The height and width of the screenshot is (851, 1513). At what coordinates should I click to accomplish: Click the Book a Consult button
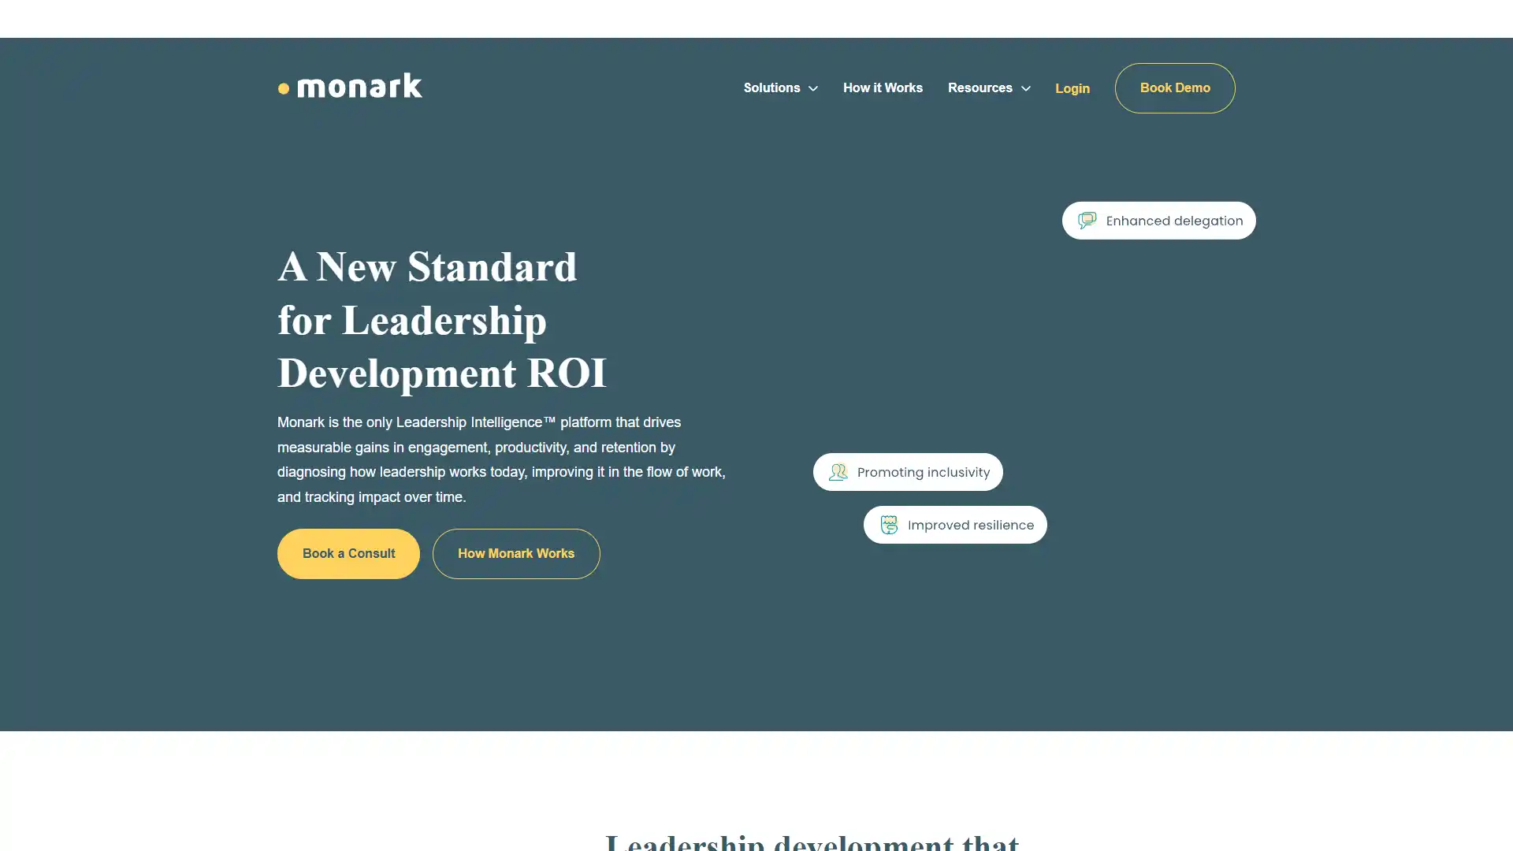(x=348, y=554)
